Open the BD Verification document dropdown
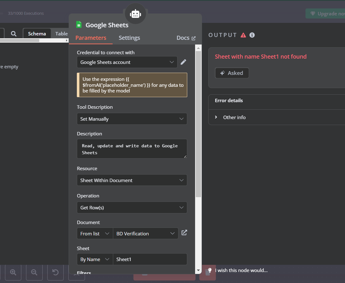Viewport: 345px width, 283px height. pyautogui.click(x=146, y=233)
